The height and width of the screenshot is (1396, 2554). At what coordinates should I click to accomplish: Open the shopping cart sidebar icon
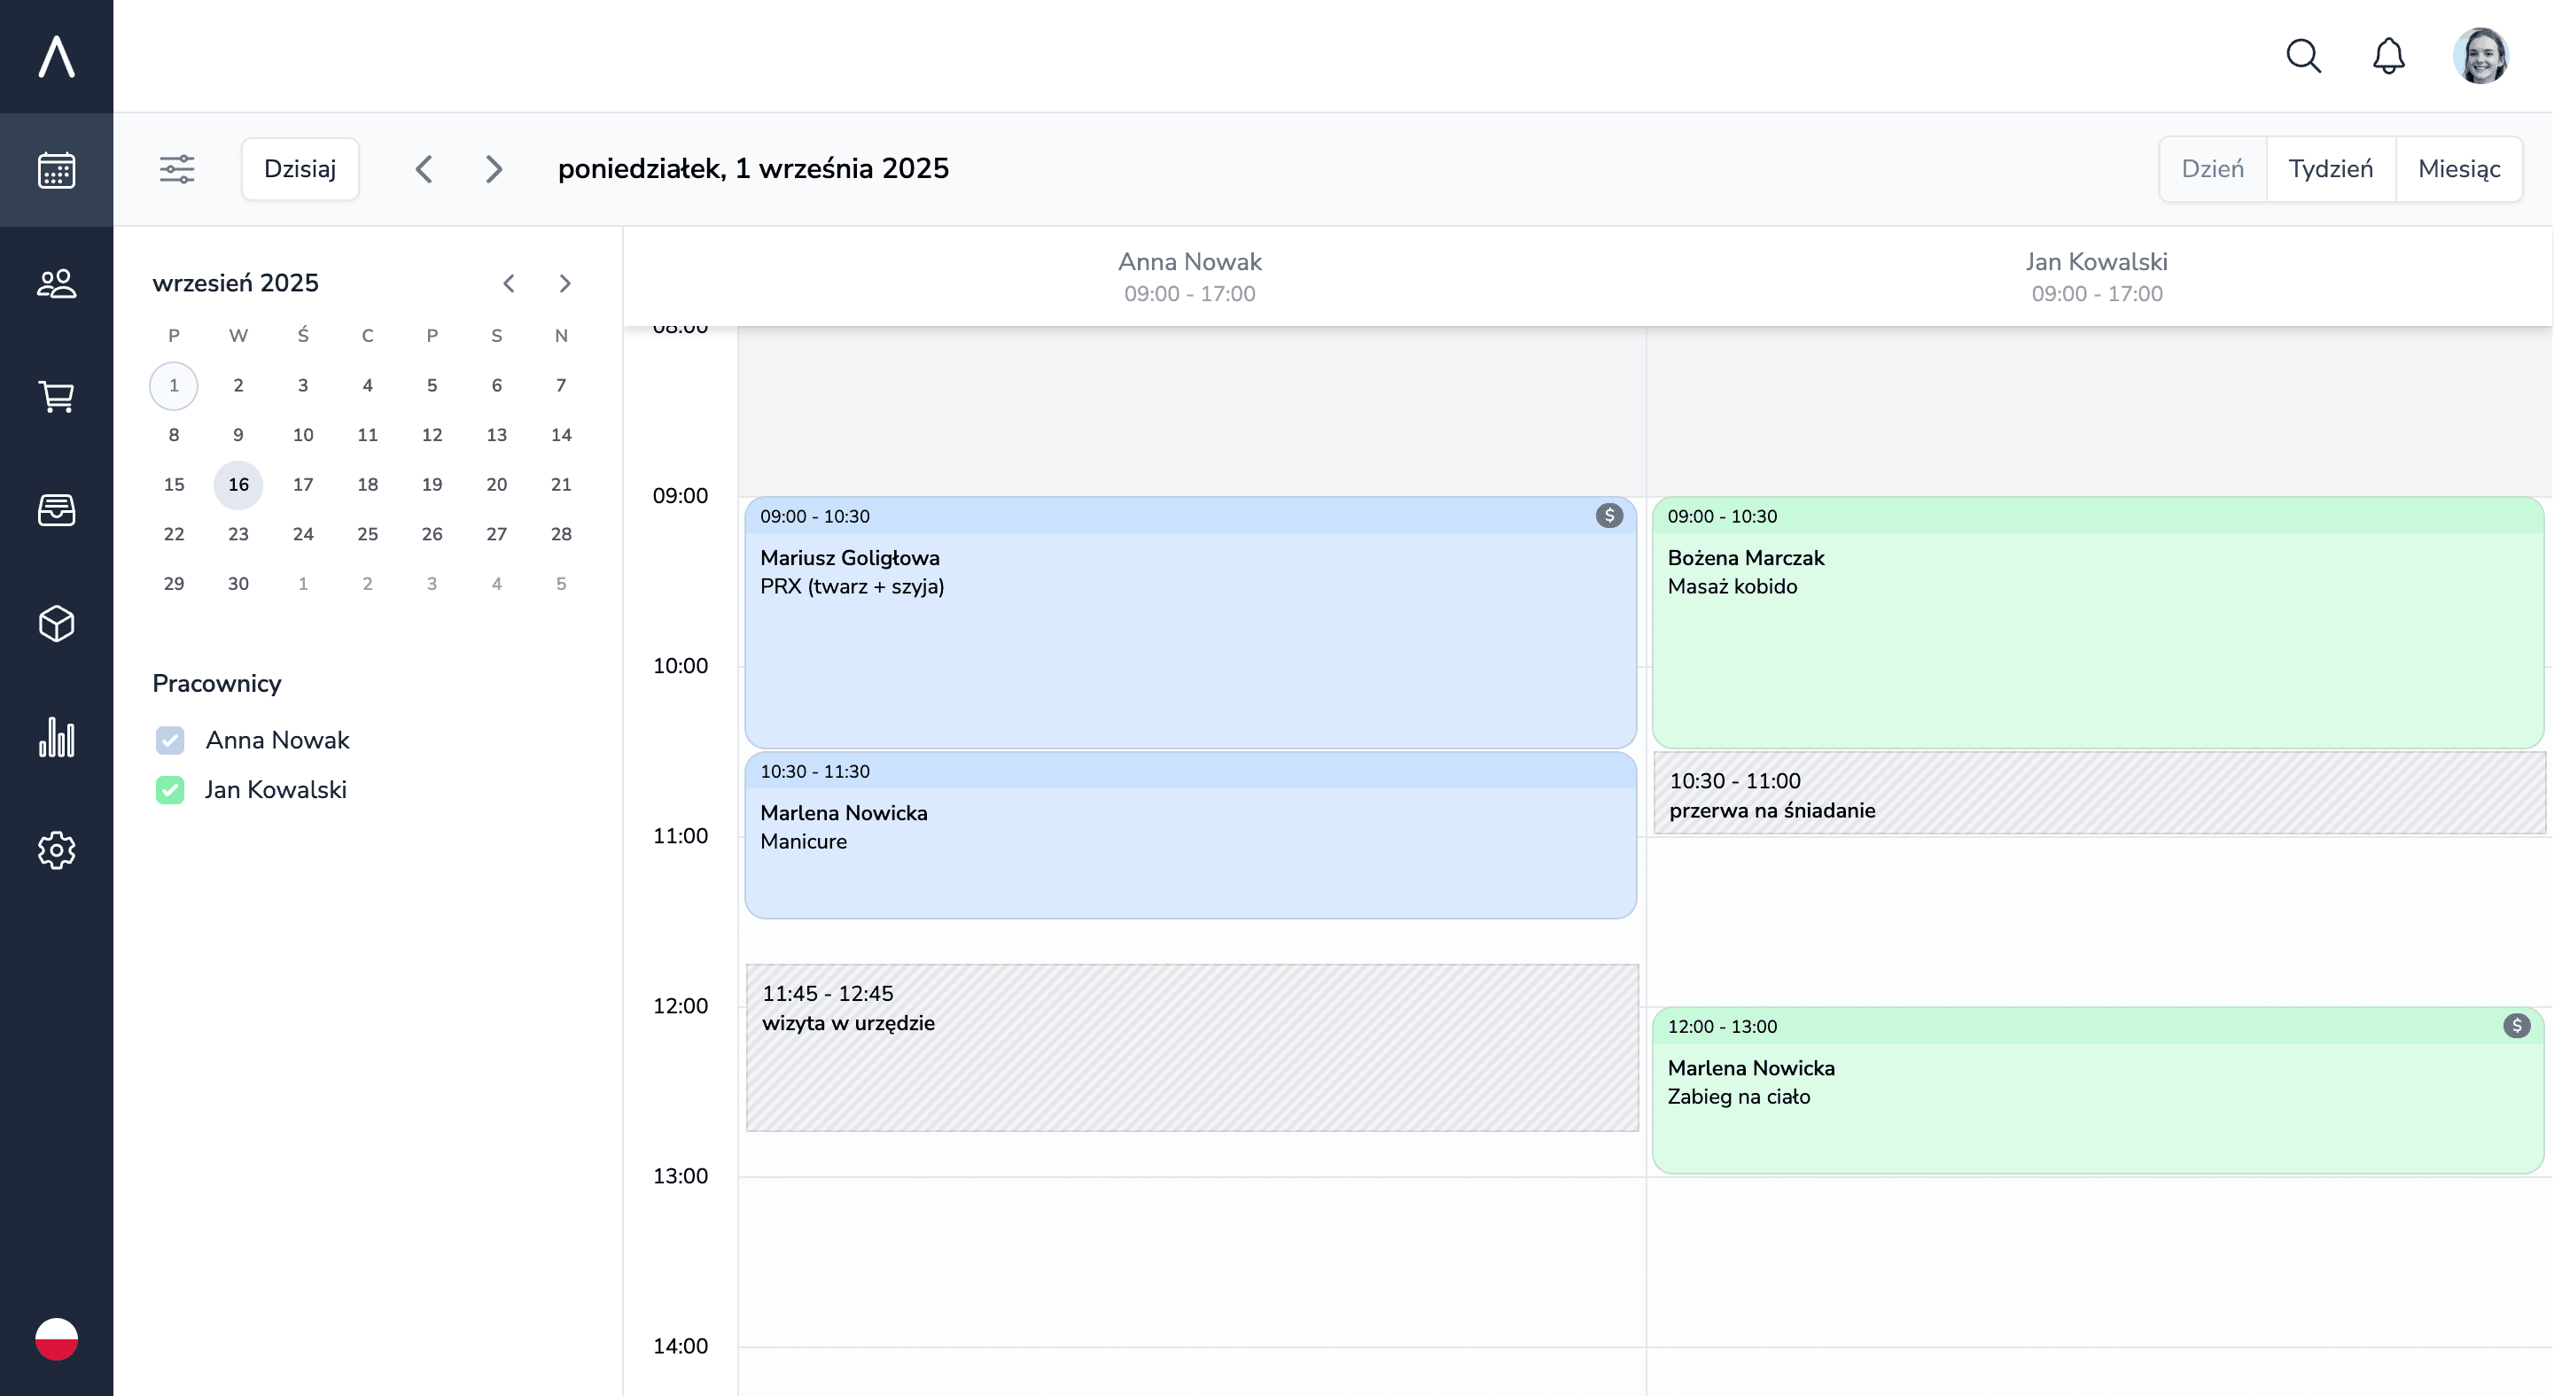tap(57, 396)
